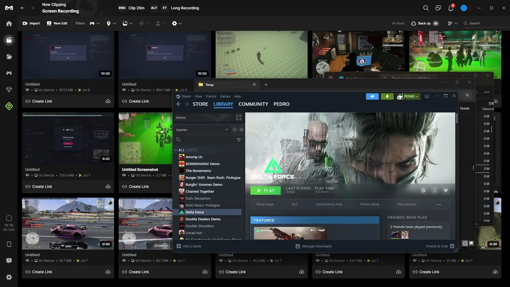
Task: Open the Medal home page from sidebar
Action: pyautogui.click(x=9, y=24)
